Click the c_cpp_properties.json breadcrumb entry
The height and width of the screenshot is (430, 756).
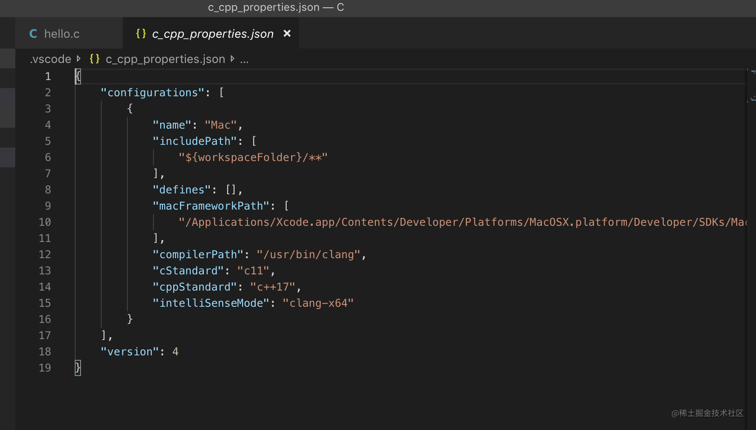(x=165, y=59)
